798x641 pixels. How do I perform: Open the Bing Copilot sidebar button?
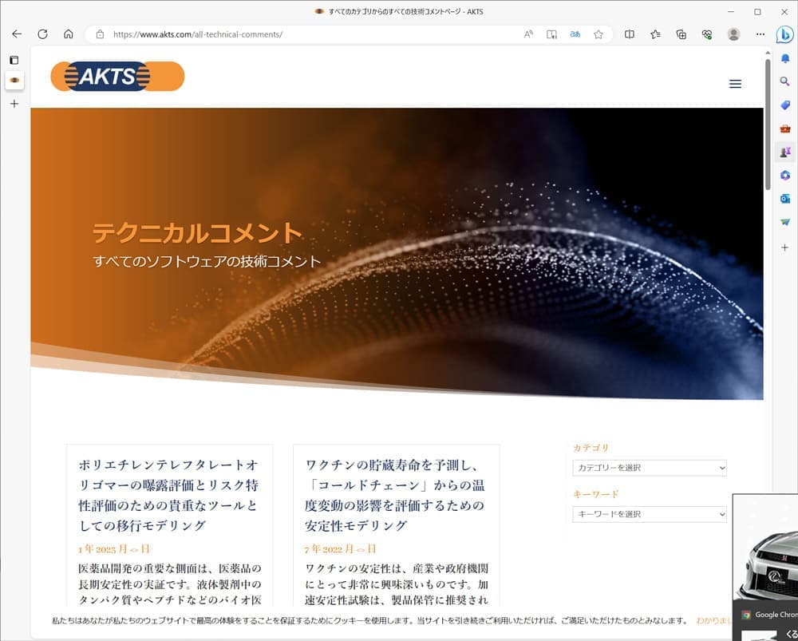click(784, 34)
